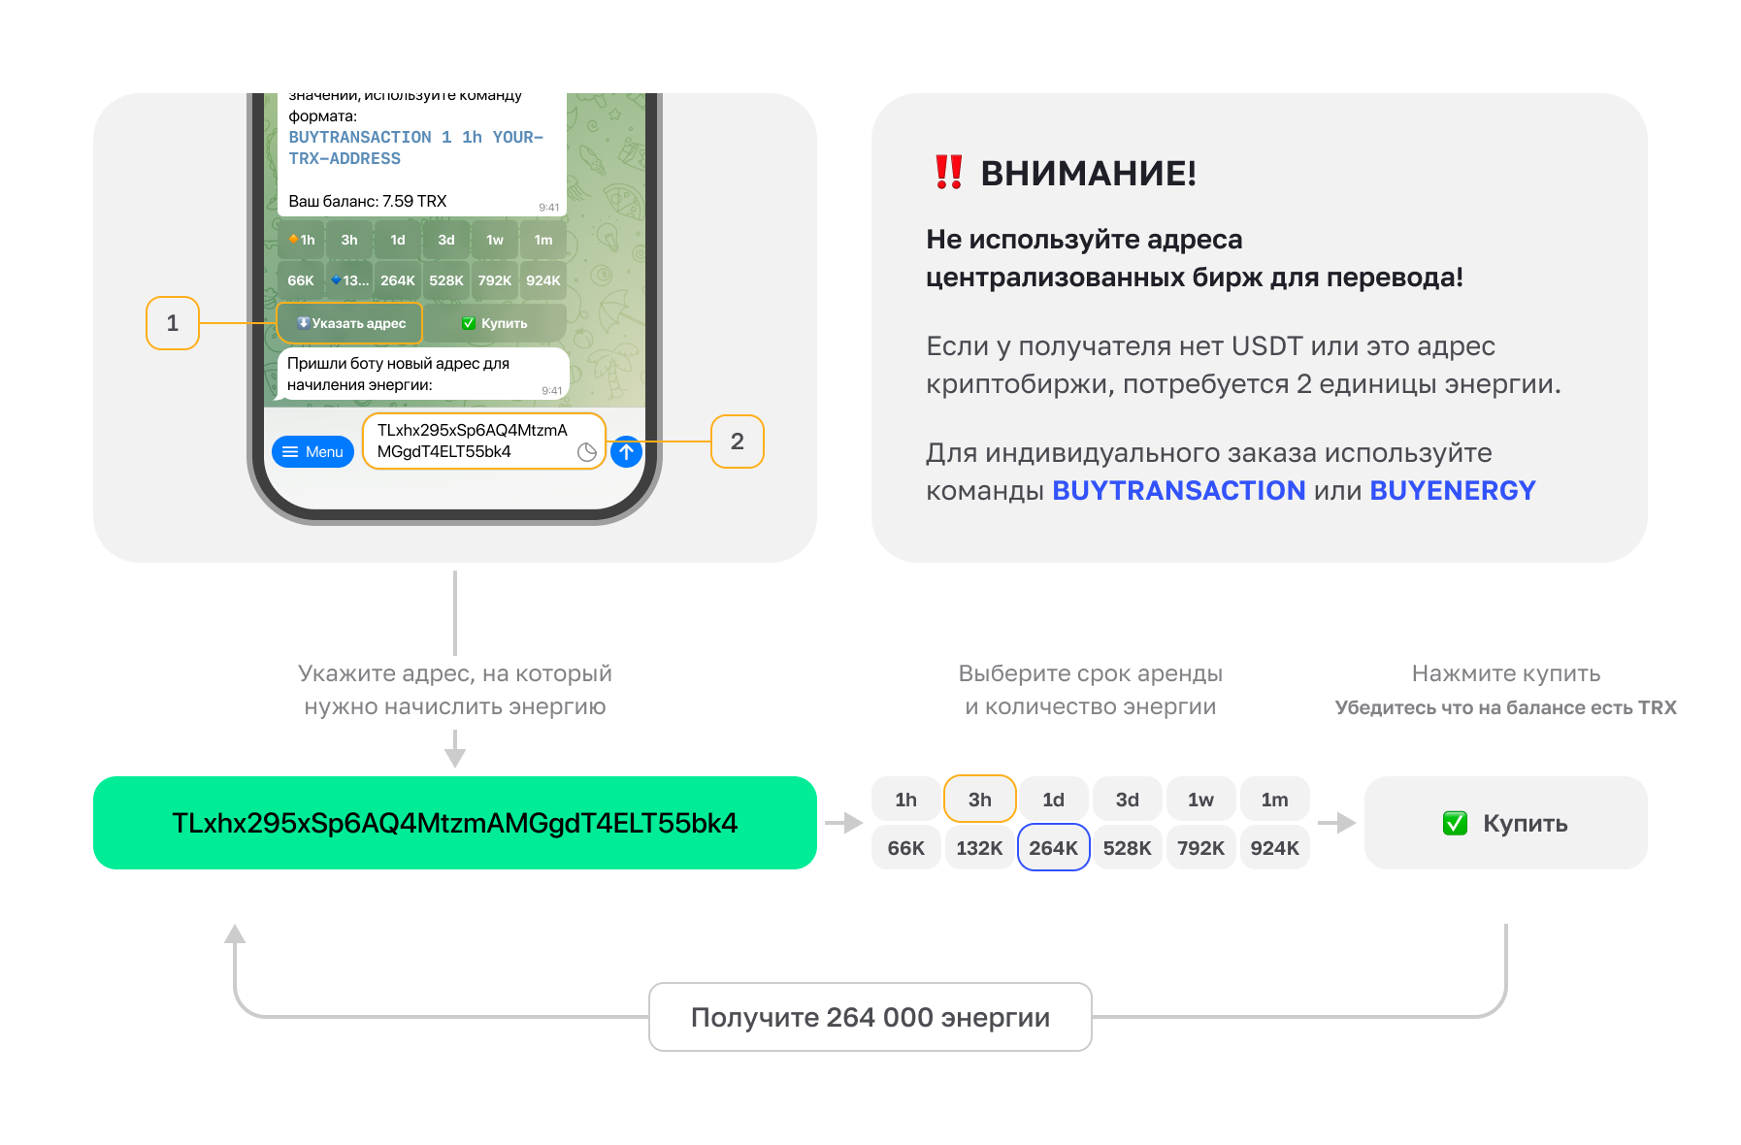Image resolution: width=1741 pixels, height=1145 pixels.
Task: Click the Получите 264 000 энергии label
Action: click(870, 1017)
